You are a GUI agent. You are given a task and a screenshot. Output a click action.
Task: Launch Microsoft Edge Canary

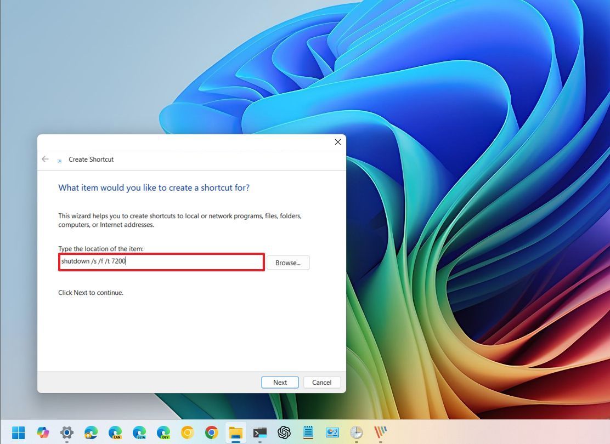pyautogui.click(x=116, y=432)
